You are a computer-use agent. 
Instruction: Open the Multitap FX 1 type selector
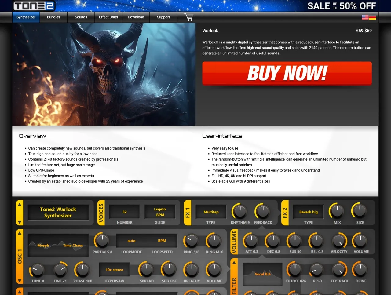point(211,212)
